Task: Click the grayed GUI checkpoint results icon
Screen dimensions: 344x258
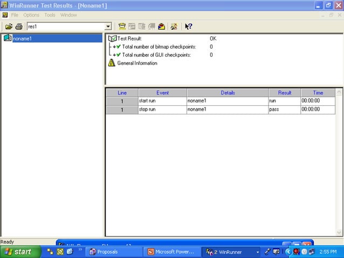Action: pos(142,26)
